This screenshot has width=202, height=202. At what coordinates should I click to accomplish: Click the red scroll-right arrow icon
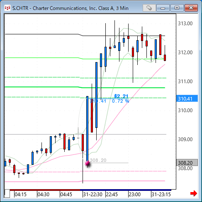click(194, 193)
